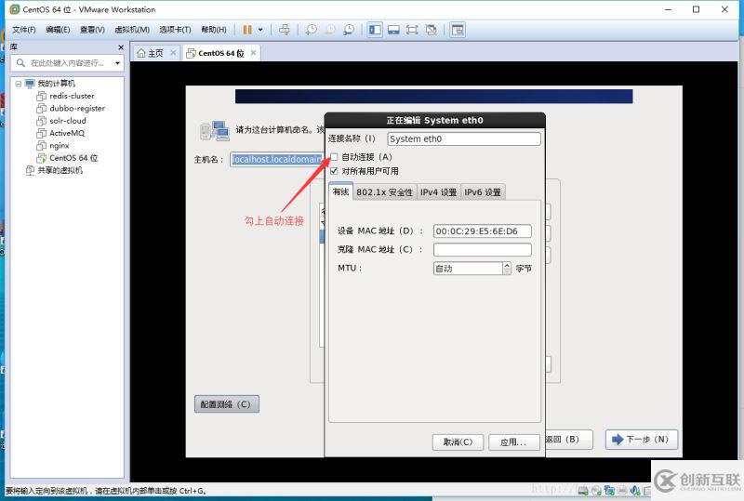Click the sound card status icon
This screenshot has width=744, height=501.
[x=635, y=491]
